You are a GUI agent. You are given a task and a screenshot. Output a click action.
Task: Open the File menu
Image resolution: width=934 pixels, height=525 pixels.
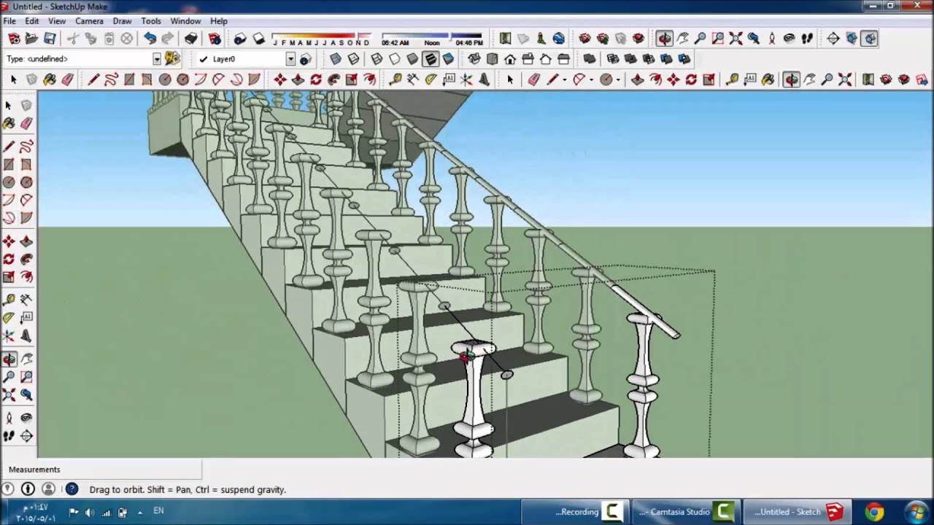point(9,21)
